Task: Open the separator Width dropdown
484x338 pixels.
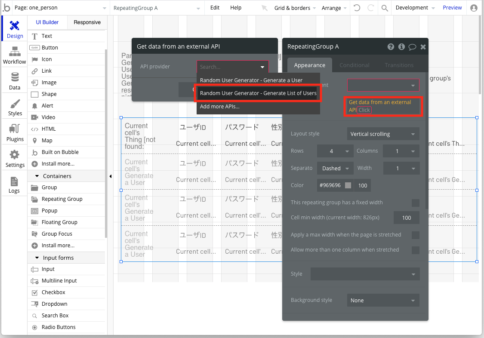Action: tap(401, 169)
